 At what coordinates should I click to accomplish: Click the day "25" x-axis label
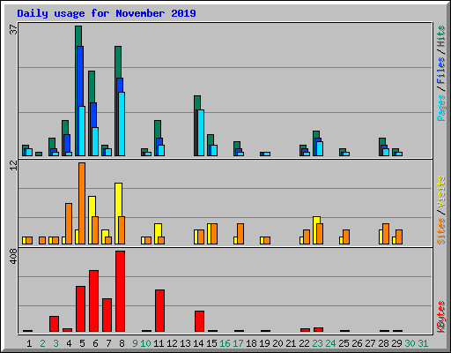(x=344, y=343)
